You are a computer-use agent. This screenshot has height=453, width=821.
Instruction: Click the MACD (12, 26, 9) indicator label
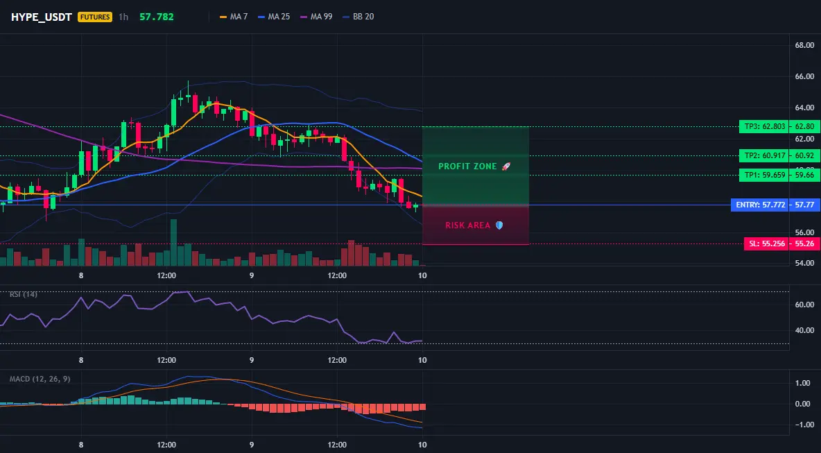(x=40, y=379)
